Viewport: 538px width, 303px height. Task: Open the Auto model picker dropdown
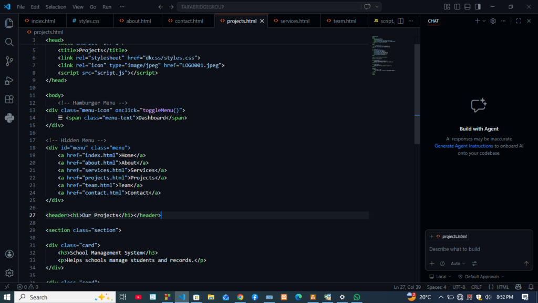click(x=458, y=264)
